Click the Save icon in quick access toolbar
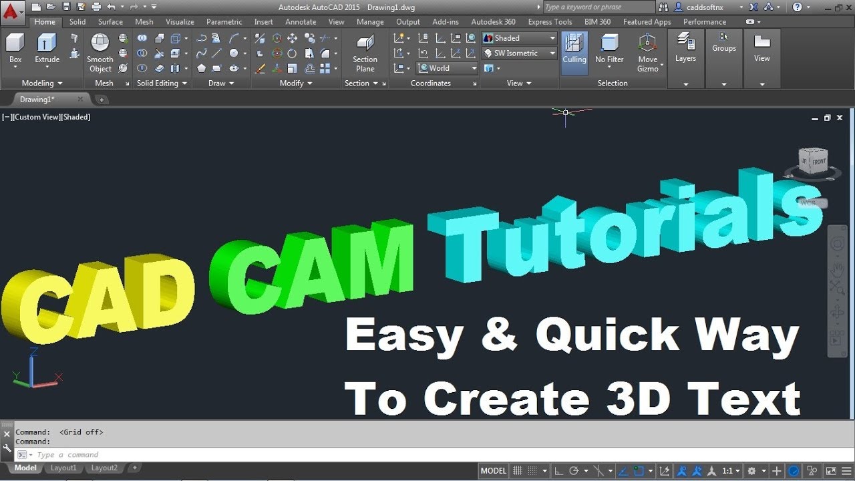 click(x=65, y=7)
